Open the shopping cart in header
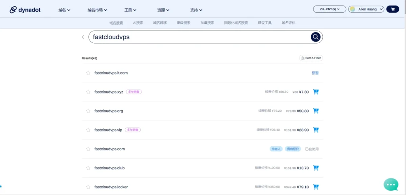406x195 pixels. click(393, 9)
